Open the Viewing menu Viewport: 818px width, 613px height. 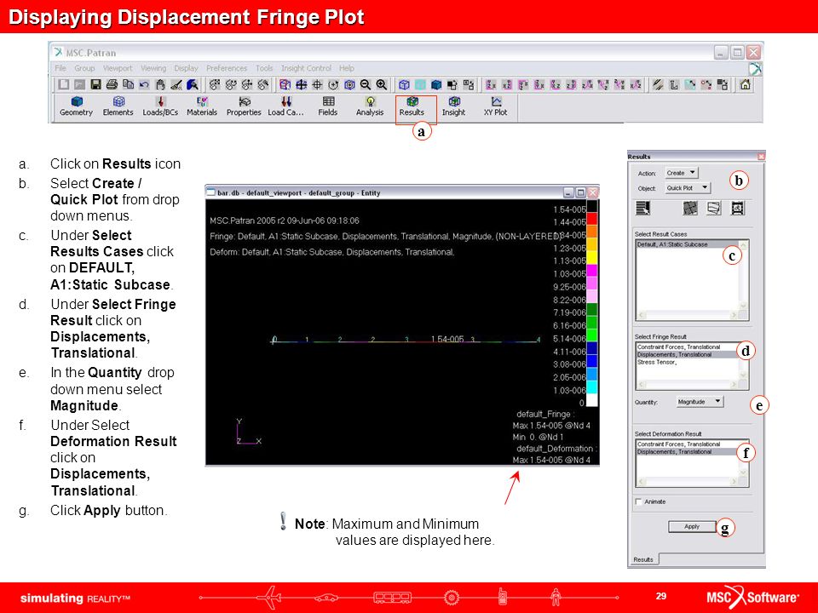click(153, 68)
